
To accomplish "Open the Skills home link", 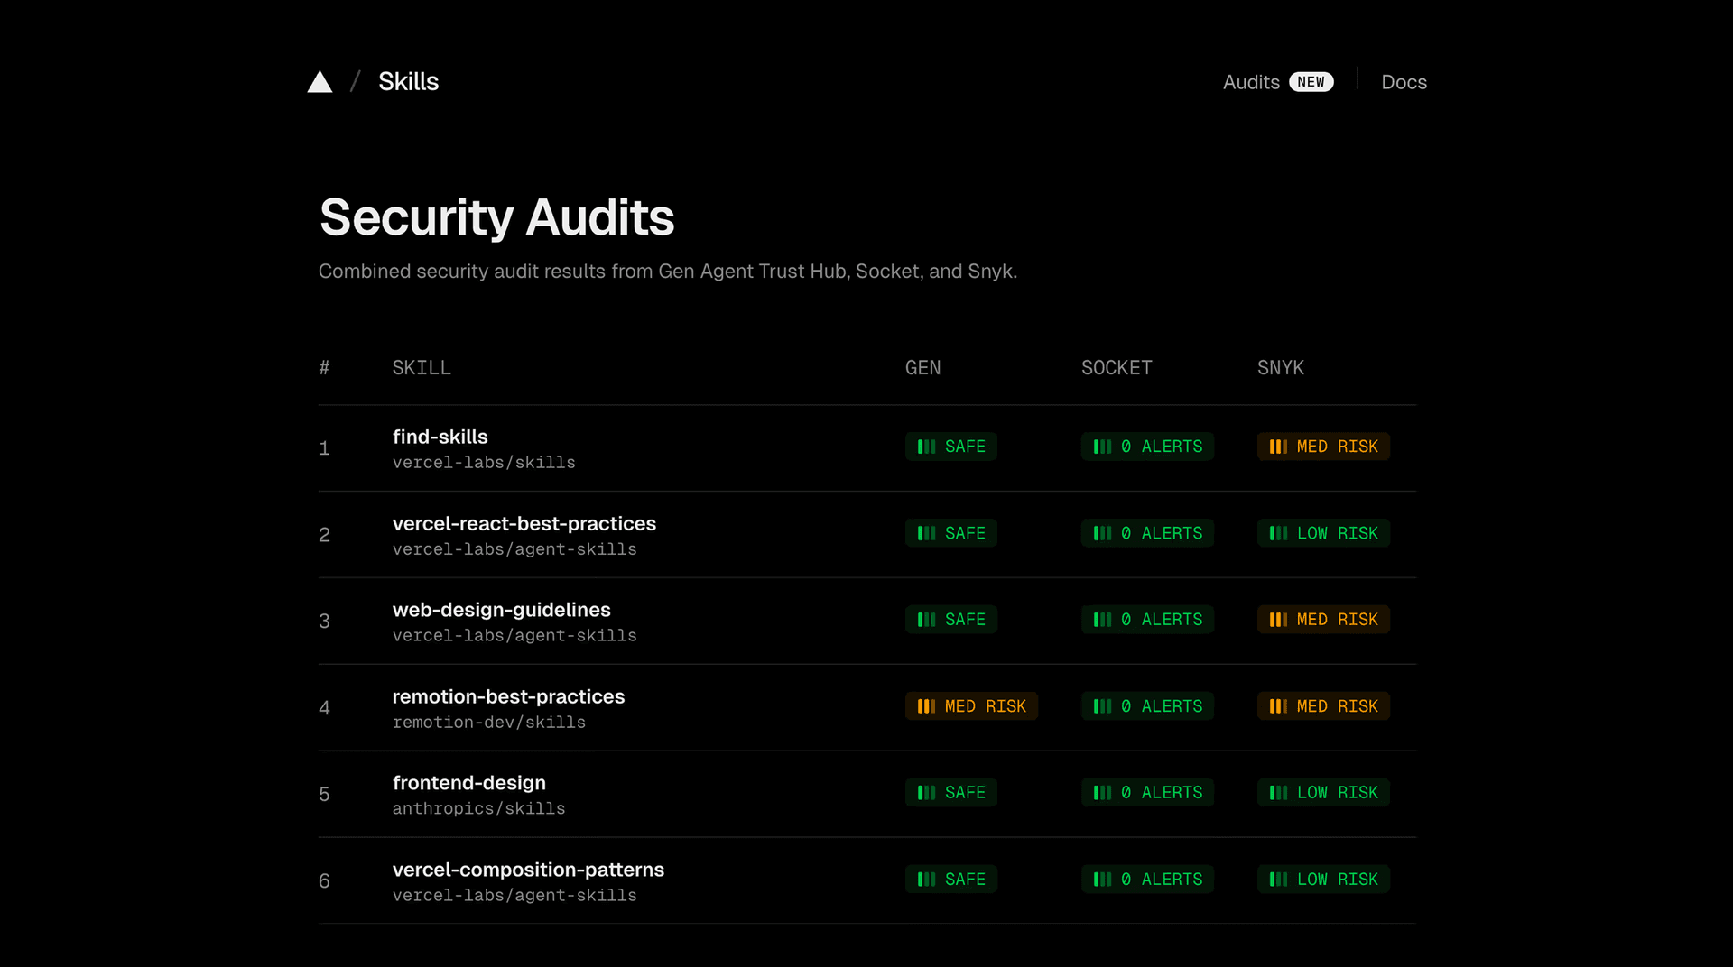I will [408, 82].
